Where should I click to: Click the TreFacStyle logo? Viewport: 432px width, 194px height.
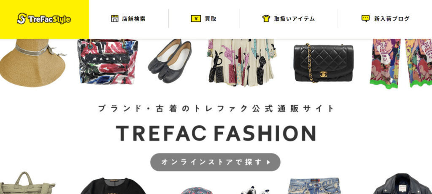point(44,19)
